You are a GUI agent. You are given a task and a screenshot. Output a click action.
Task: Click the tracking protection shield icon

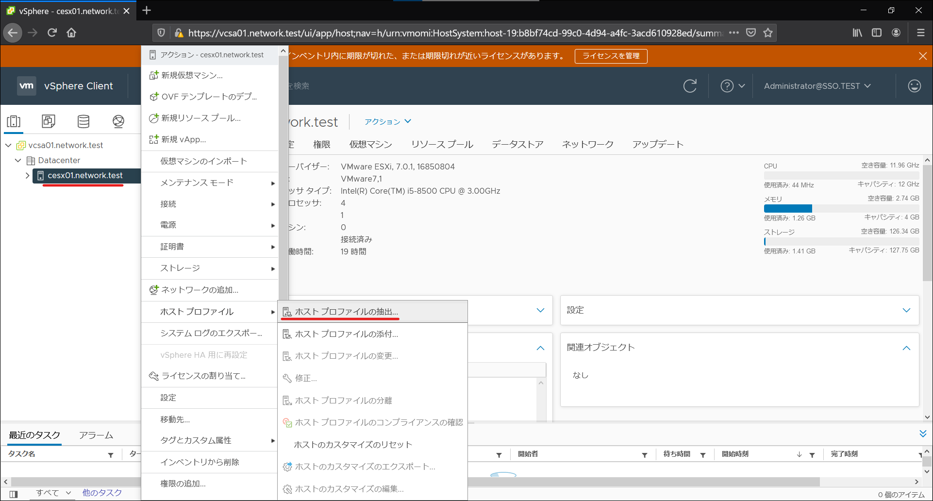tap(161, 33)
